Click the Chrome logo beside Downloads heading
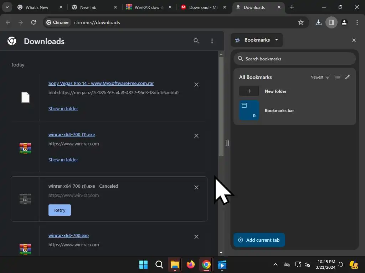 click(x=12, y=41)
